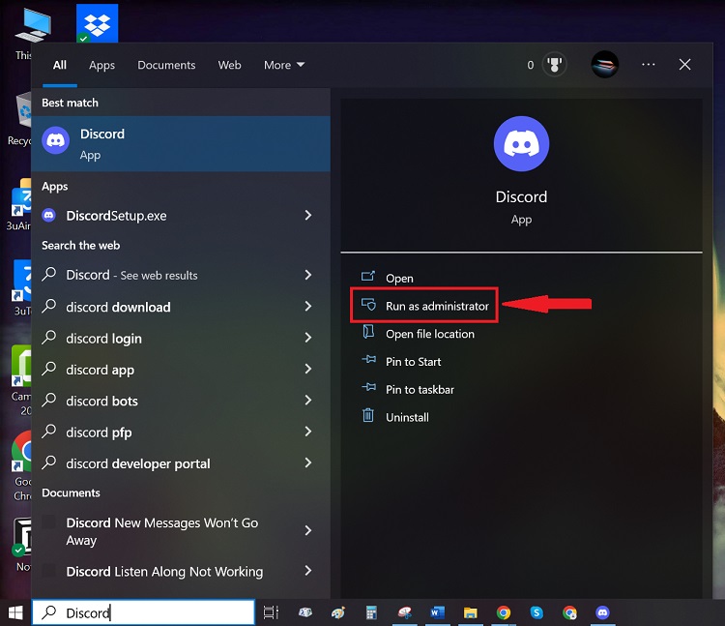Click the Run as administrator shield icon
The height and width of the screenshot is (626, 725).
(368, 304)
